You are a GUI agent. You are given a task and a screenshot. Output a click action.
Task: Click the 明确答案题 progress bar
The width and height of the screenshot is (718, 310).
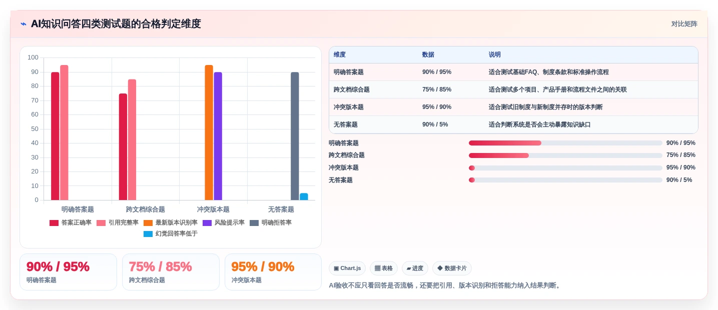[565, 143]
